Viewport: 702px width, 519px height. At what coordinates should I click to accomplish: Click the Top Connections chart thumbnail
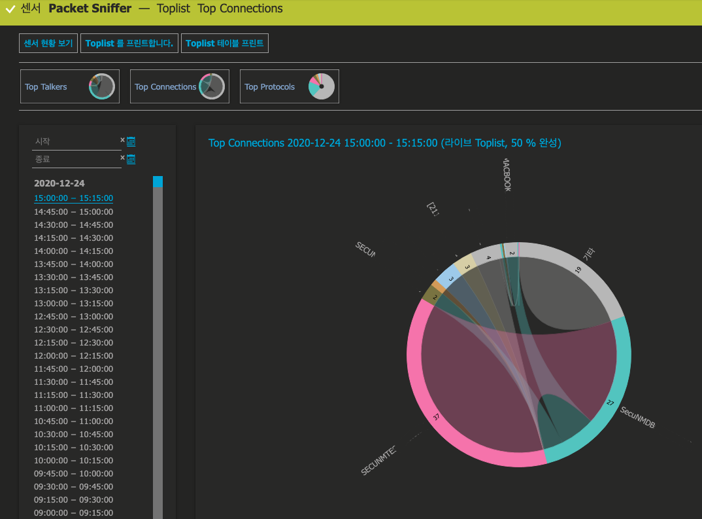click(x=212, y=86)
